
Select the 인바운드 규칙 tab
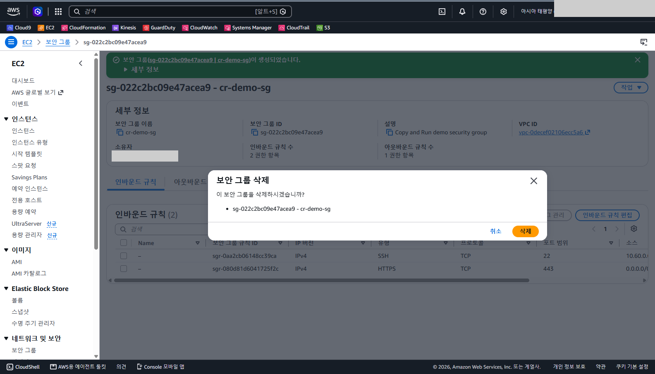(136, 182)
